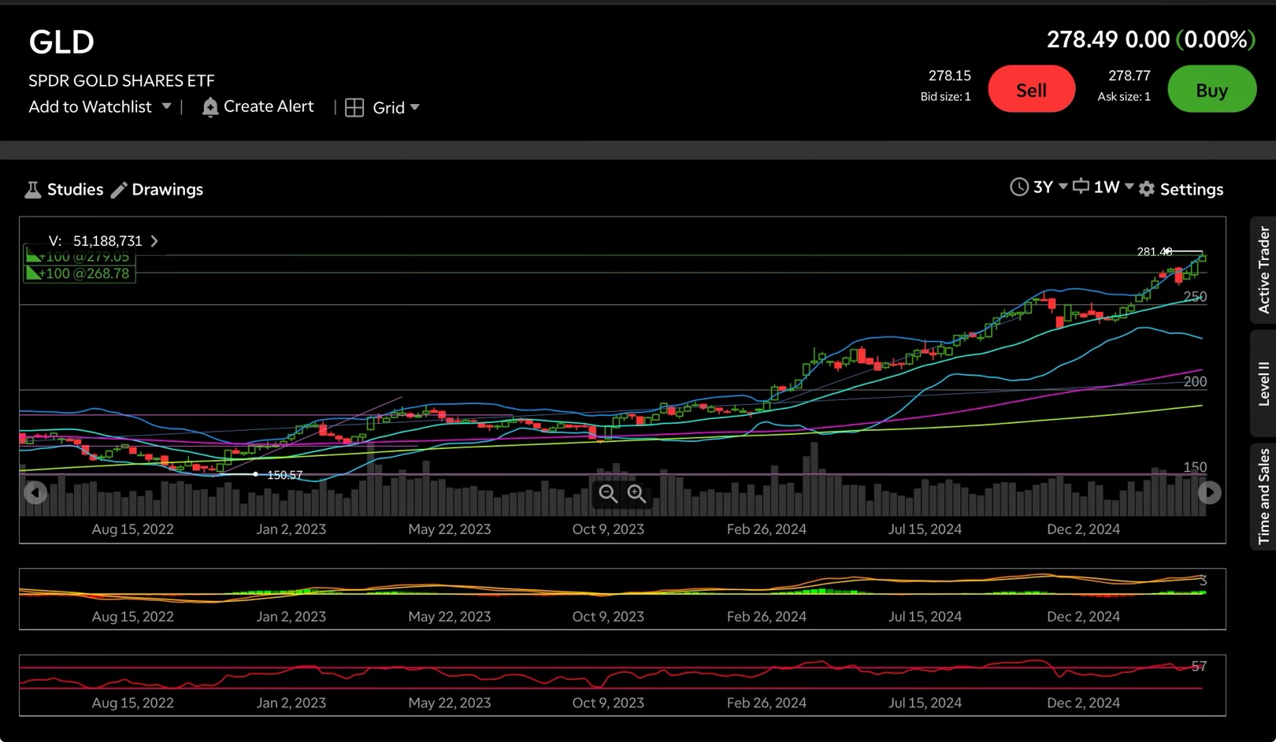Click last price 278.49
This screenshot has height=742, width=1276.
pyautogui.click(x=1081, y=39)
